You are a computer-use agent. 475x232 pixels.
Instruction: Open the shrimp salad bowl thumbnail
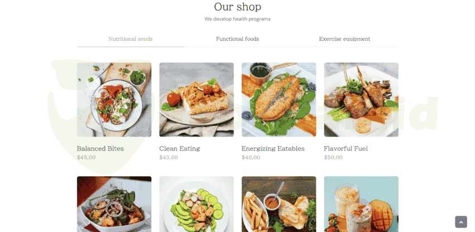pyautogui.click(x=114, y=204)
